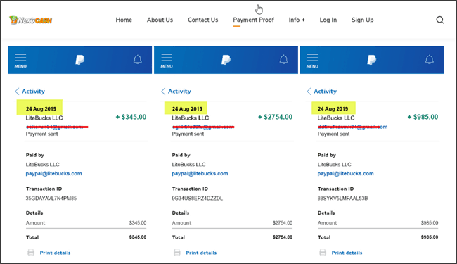Click redacted recipient email in $985.00 card
Viewport: 457px width, 264px height.
point(353,127)
